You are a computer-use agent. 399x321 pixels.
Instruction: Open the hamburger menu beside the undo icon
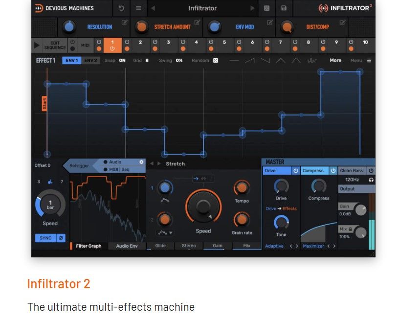click(x=138, y=8)
